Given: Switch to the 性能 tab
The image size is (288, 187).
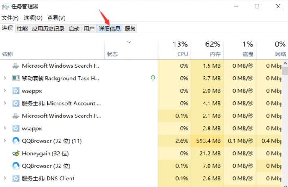Looking at the screenshot, I should [x=22, y=29].
